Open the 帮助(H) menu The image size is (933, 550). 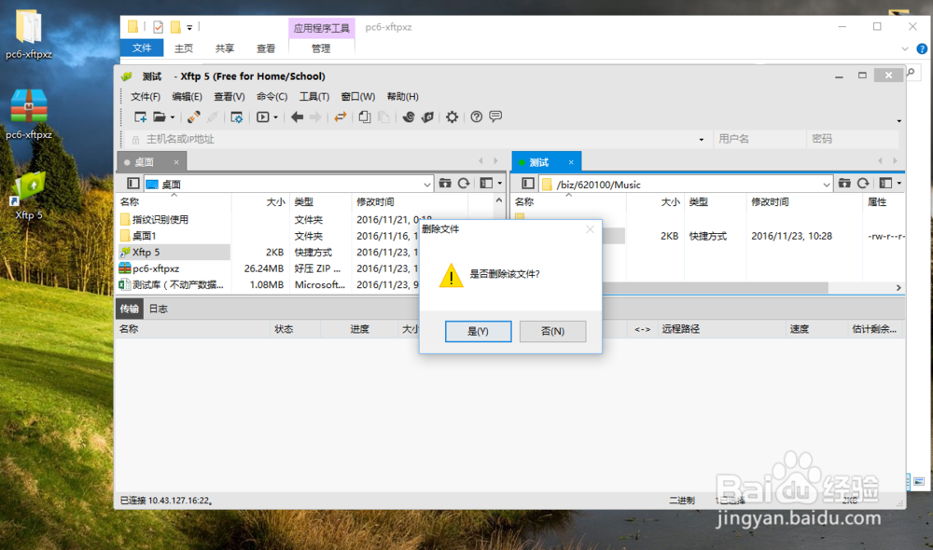402,96
